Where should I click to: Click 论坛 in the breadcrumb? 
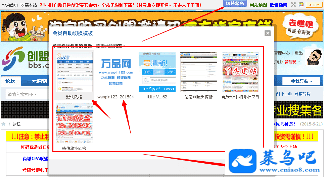click(x=16, y=124)
